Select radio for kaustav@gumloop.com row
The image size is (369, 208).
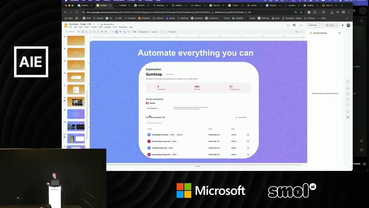[x=248, y=141]
